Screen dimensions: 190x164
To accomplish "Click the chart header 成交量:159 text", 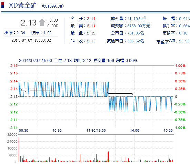I will click(x=103, y=61).
